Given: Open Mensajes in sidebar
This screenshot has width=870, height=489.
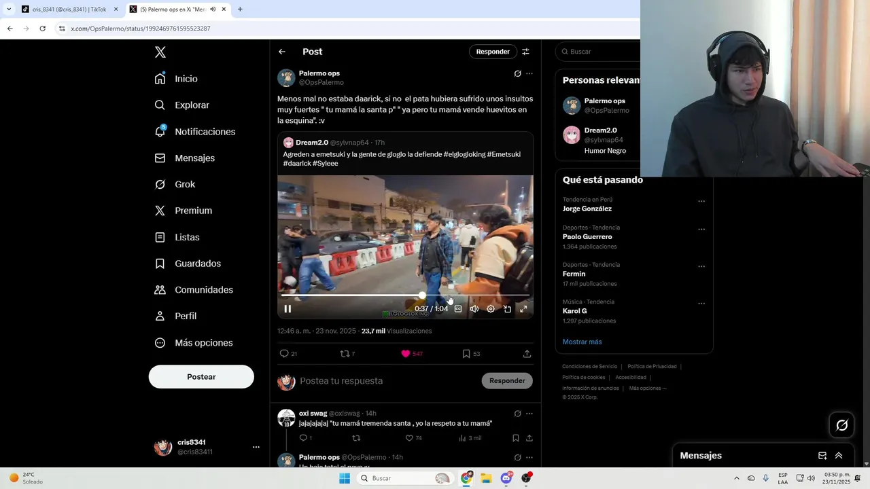Looking at the screenshot, I should pos(184,158).
